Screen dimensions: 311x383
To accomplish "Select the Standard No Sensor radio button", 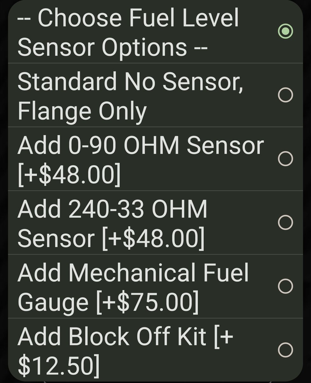I will pyautogui.click(x=285, y=95).
